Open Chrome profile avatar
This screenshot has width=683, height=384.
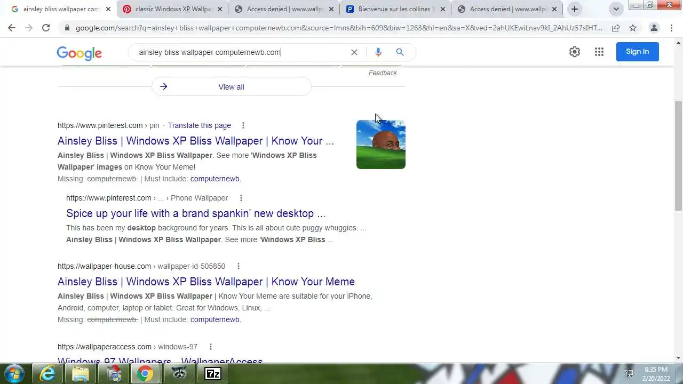pyautogui.click(x=654, y=28)
